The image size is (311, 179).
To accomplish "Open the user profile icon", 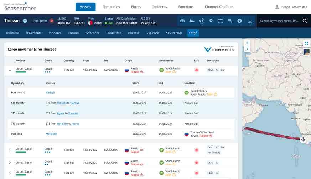I will coord(277,7).
